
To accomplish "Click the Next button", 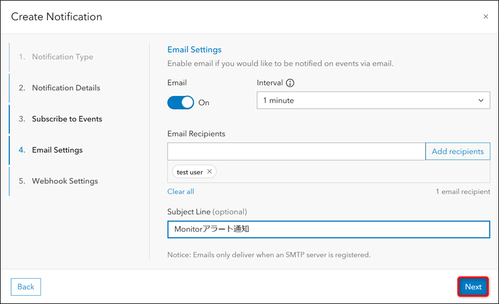I will coord(473,287).
